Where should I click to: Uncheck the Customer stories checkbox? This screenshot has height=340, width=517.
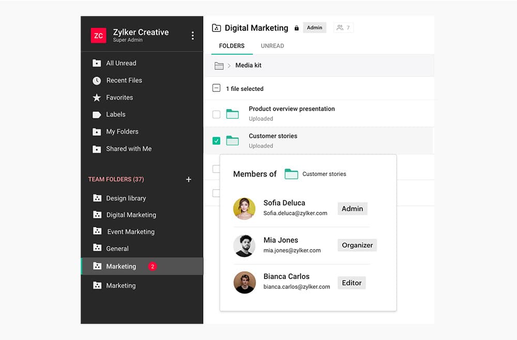tap(217, 141)
